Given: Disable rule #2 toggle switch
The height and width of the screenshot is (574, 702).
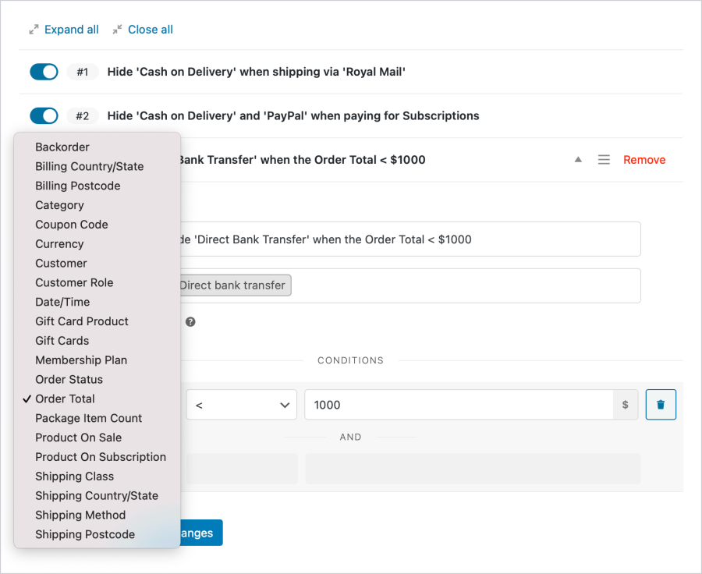Looking at the screenshot, I should point(44,116).
